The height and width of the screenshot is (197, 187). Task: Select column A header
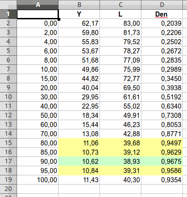[x=38, y=5]
